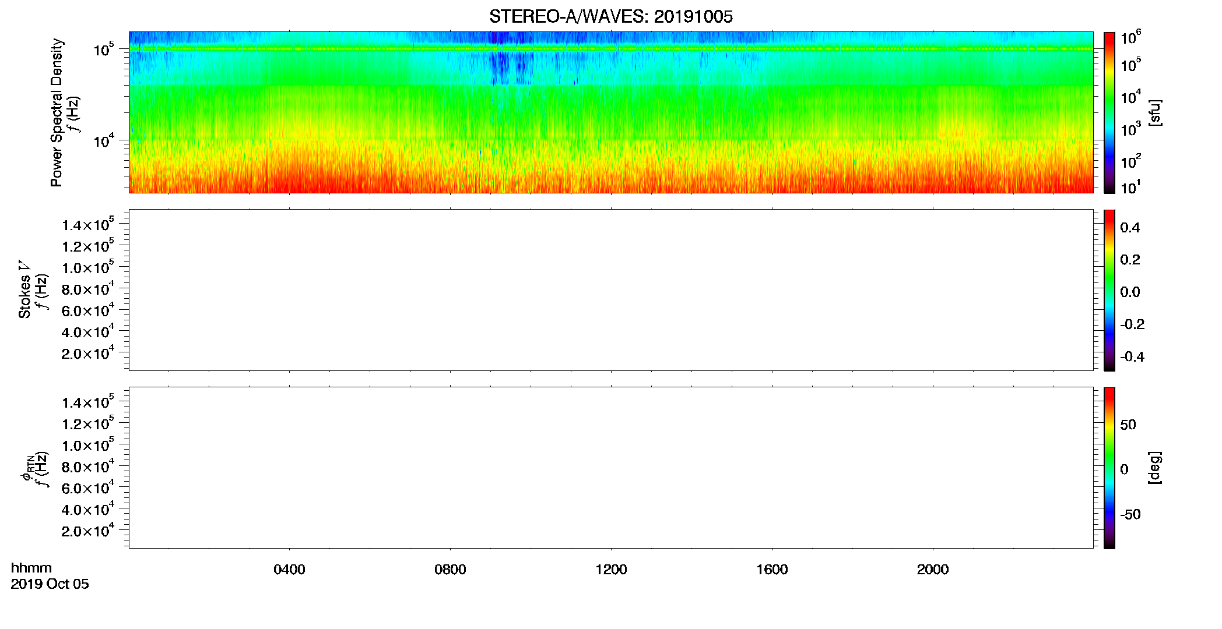Click the 1200 time tick label
1222x629 pixels.
tap(611, 570)
